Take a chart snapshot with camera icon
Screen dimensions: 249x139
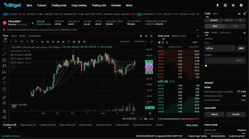(58, 42)
